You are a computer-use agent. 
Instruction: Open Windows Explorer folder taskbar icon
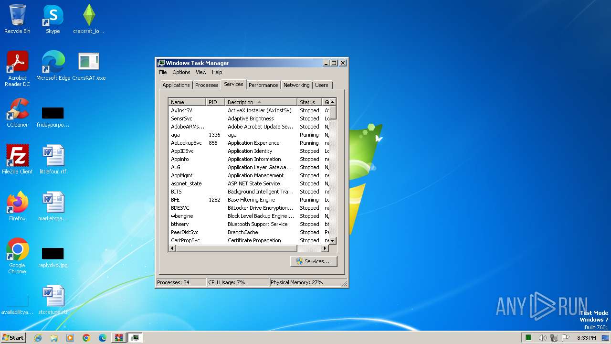[x=54, y=338]
